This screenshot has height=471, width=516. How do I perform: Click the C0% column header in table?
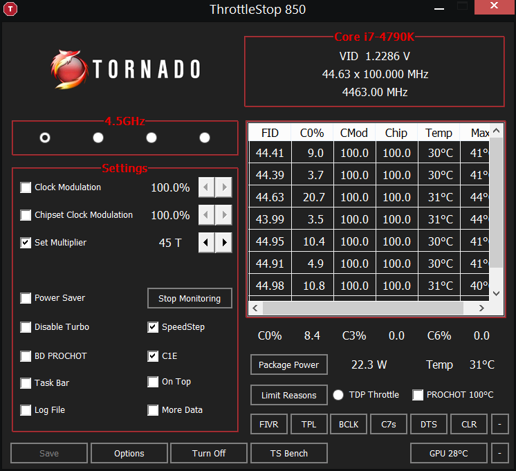pyautogui.click(x=312, y=133)
